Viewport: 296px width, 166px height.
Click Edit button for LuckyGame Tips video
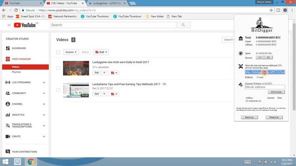[97, 94]
